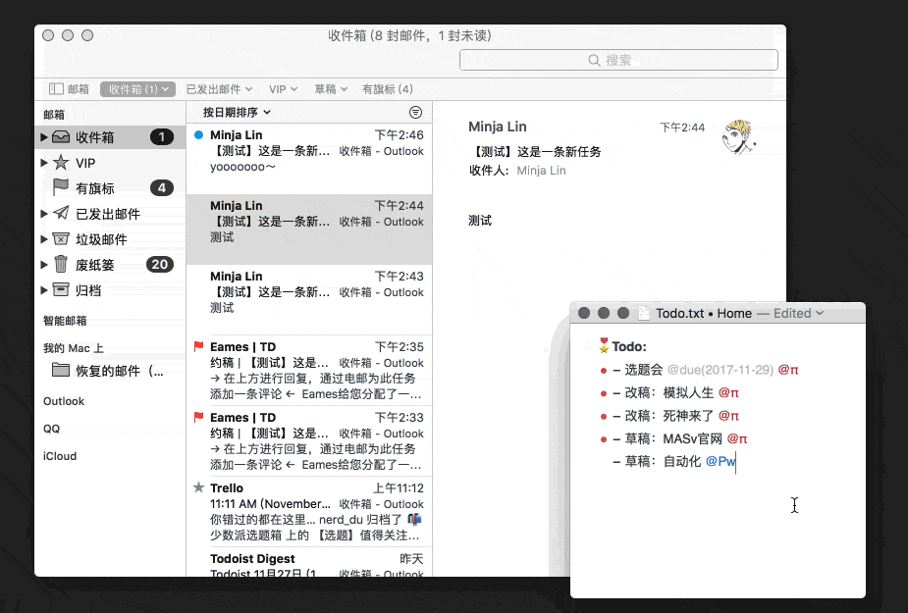Expand the 收件箱 disclosure triangle

[x=43, y=137]
